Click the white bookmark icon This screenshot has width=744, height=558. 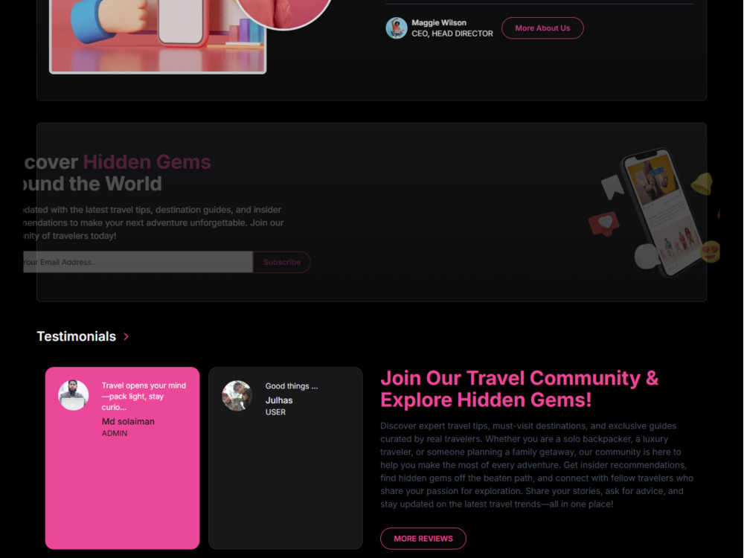pos(612,187)
